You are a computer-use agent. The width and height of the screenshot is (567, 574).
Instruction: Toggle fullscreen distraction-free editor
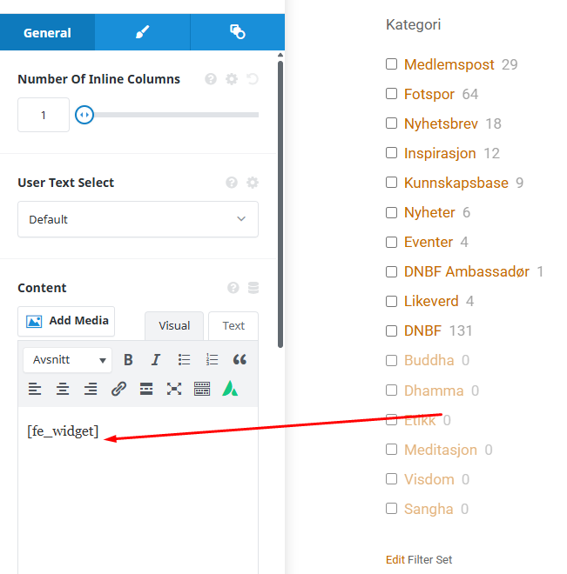pos(174,389)
